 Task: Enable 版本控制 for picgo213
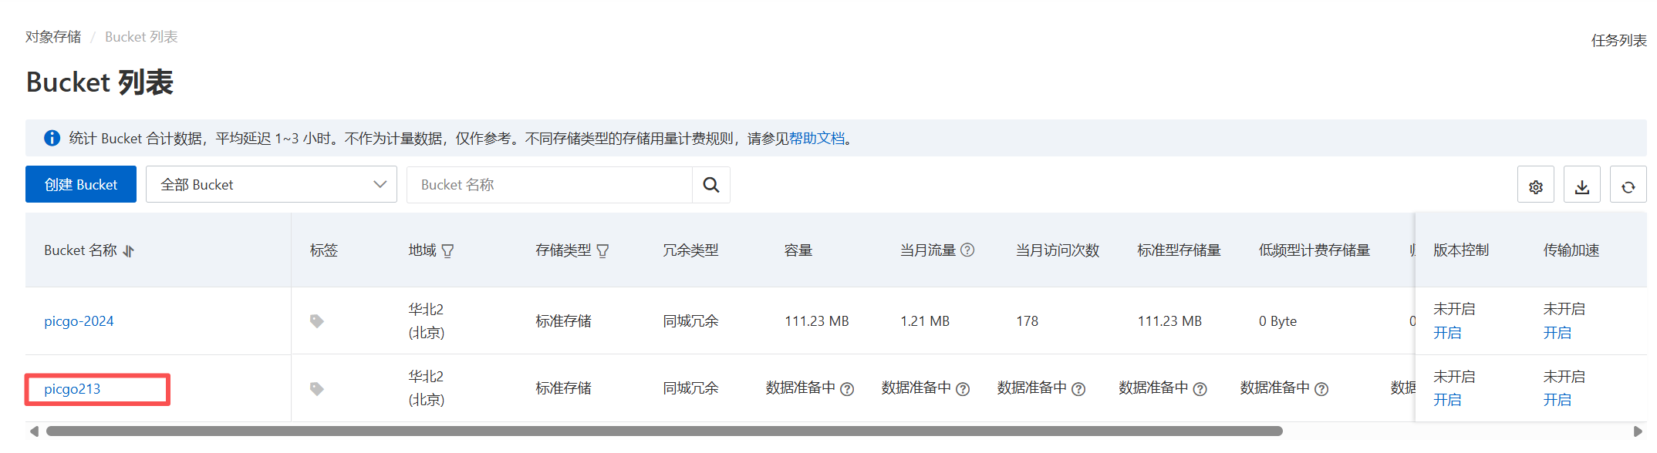pos(1446,400)
